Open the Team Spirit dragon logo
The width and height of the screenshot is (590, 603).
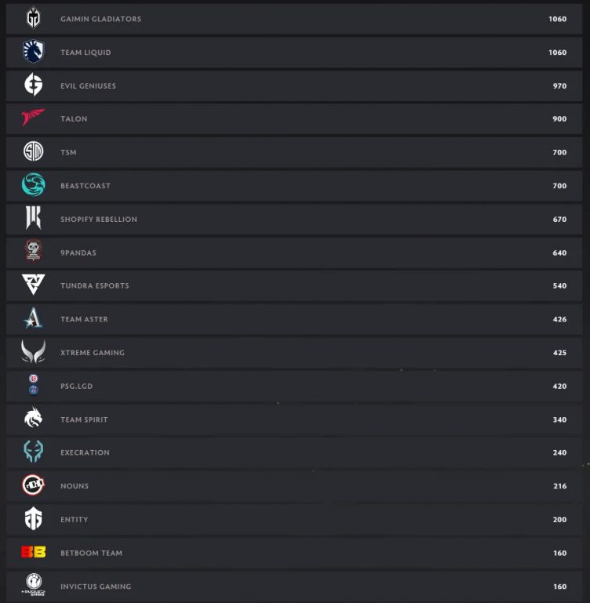pyautogui.click(x=33, y=420)
